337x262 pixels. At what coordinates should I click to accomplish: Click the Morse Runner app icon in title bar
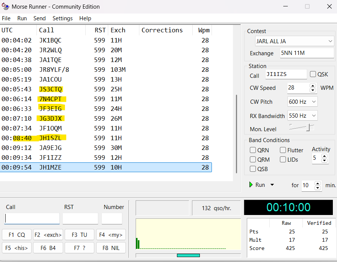5,6
